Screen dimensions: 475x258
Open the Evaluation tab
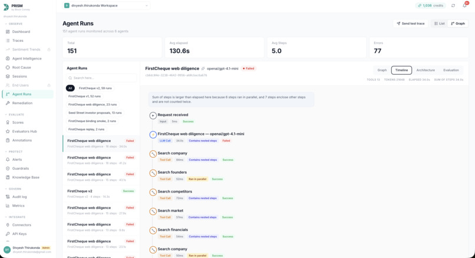click(451, 70)
